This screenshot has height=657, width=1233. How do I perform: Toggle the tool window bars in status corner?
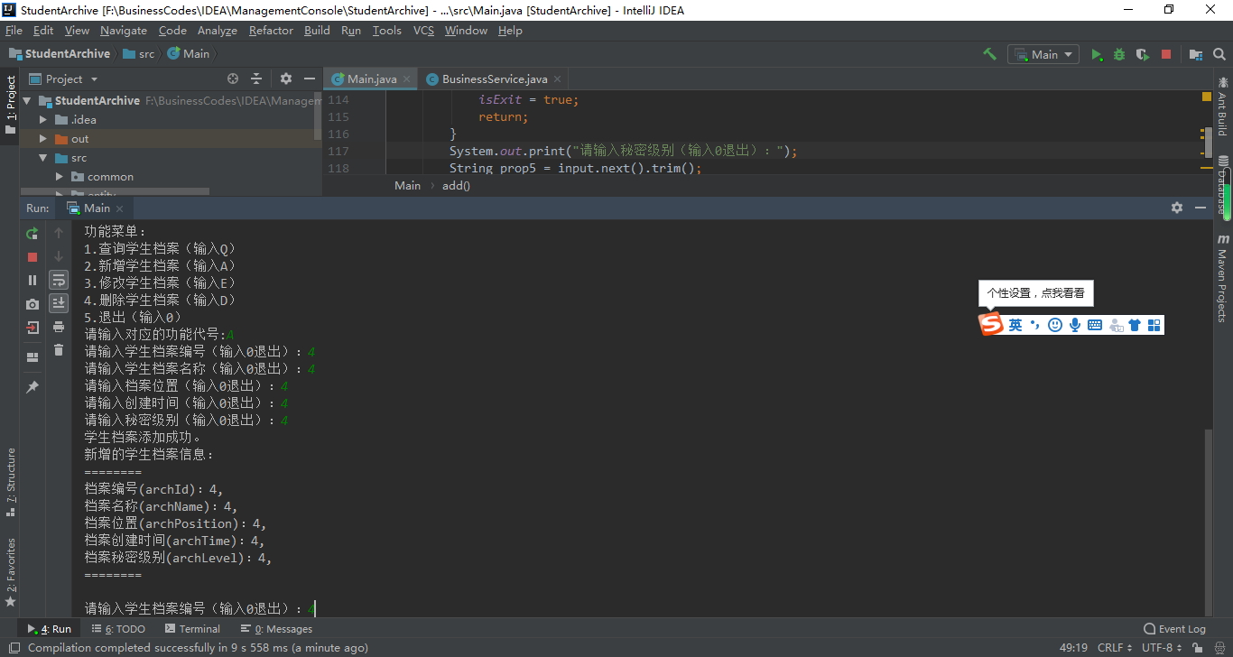pyautogui.click(x=13, y=648)
